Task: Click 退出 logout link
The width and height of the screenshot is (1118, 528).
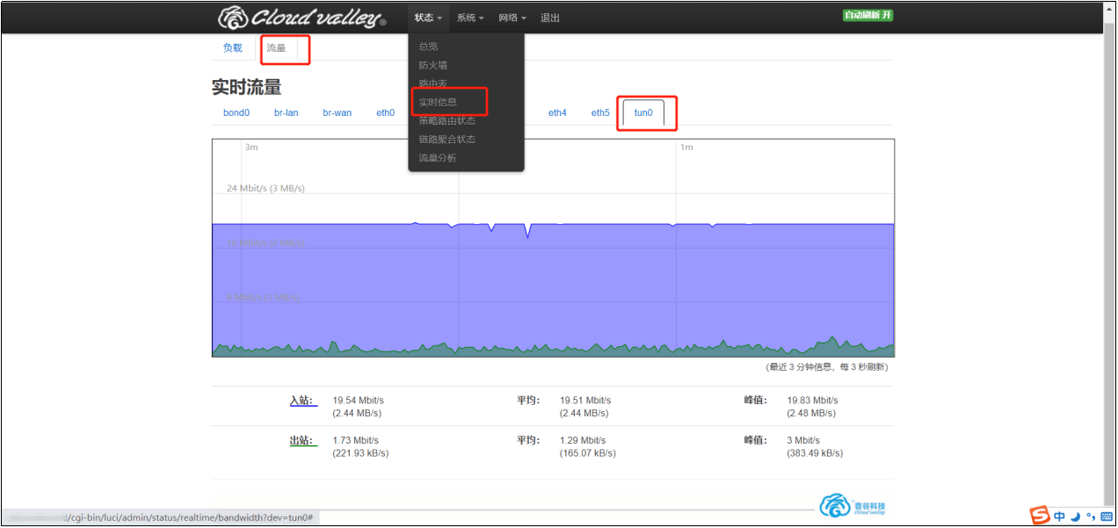Action: (x=550, y=18)
